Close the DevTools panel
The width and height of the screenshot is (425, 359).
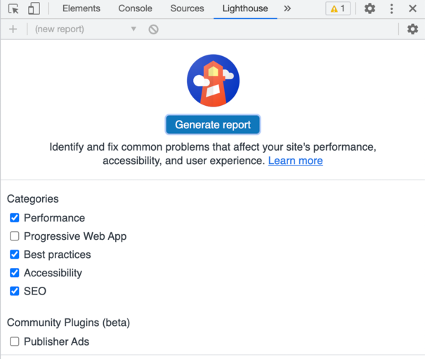(412, 9)
